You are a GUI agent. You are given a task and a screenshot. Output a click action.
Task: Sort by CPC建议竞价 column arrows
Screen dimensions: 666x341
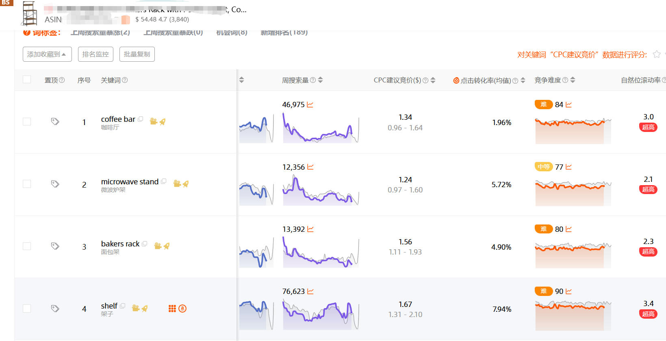click(x=433, y=80)
